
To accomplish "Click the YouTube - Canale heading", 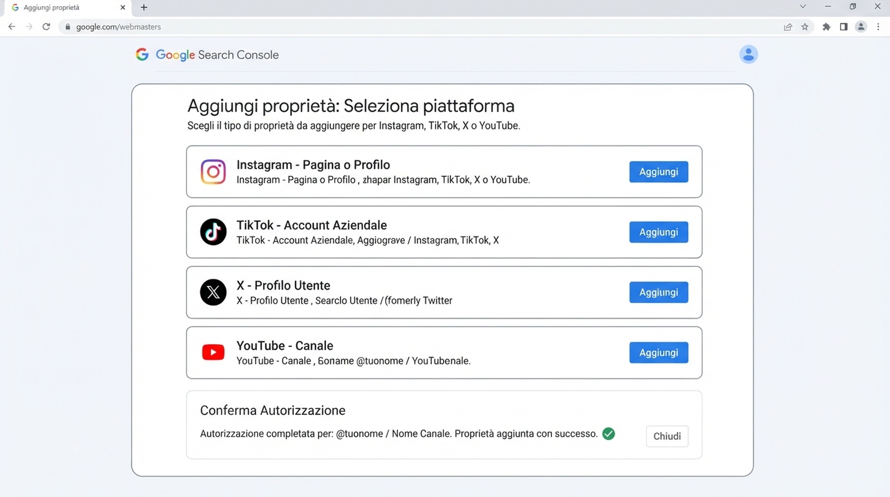I will point(284,346).
